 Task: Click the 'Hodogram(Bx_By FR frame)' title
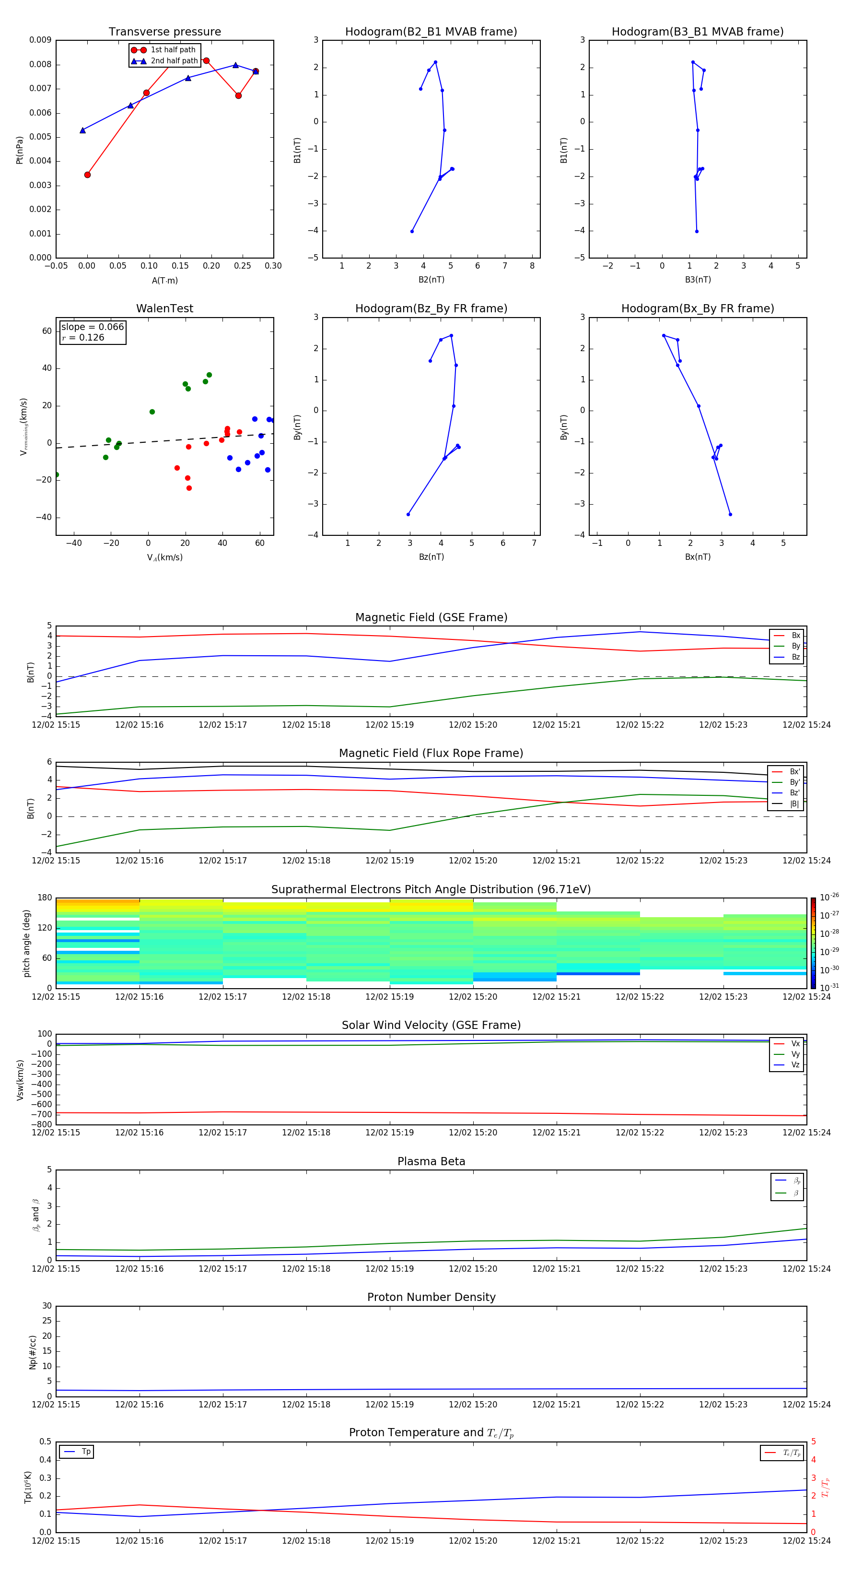pyautogui.click(x=698, y=308)
